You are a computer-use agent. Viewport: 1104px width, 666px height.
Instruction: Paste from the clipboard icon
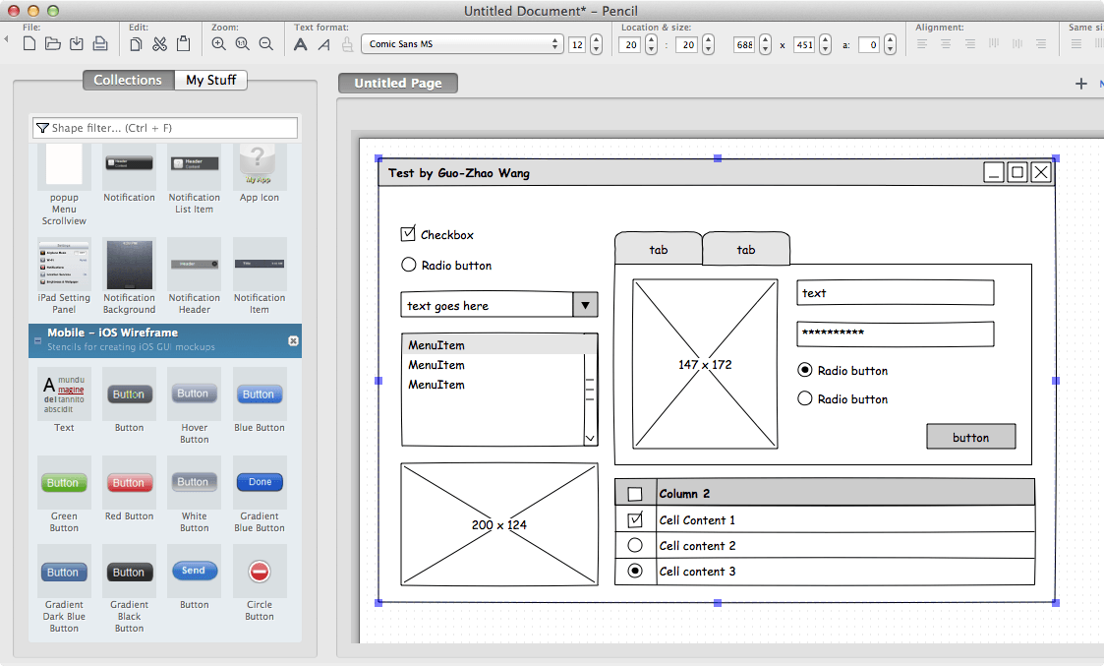(183, 43)
